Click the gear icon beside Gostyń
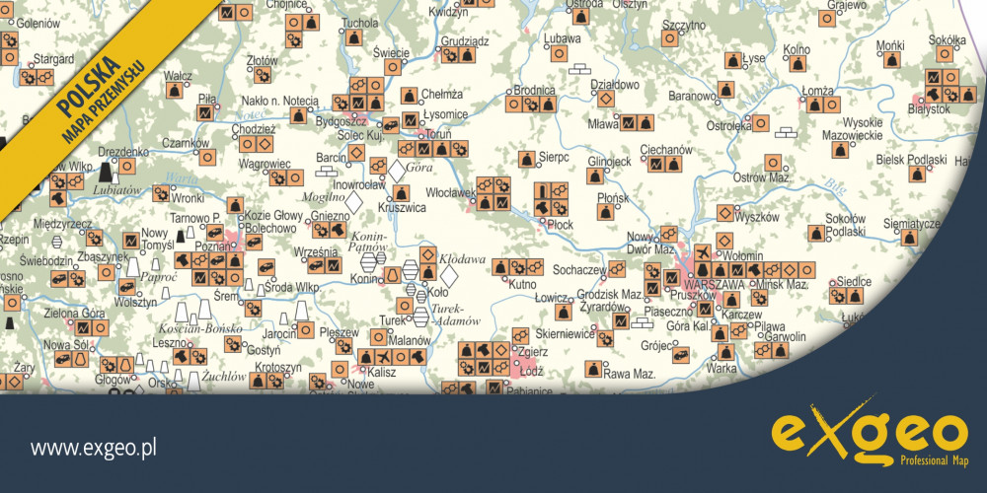Screen dimensions: 987x493 tap(232, 344)
